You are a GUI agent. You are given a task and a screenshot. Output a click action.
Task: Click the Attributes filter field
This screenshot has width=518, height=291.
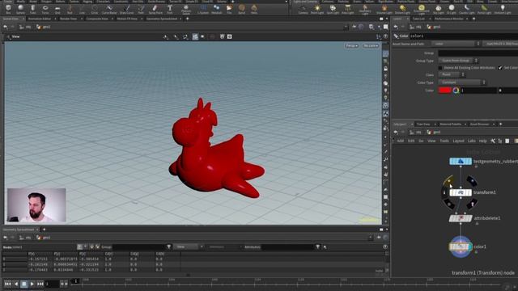pos(287,247)
